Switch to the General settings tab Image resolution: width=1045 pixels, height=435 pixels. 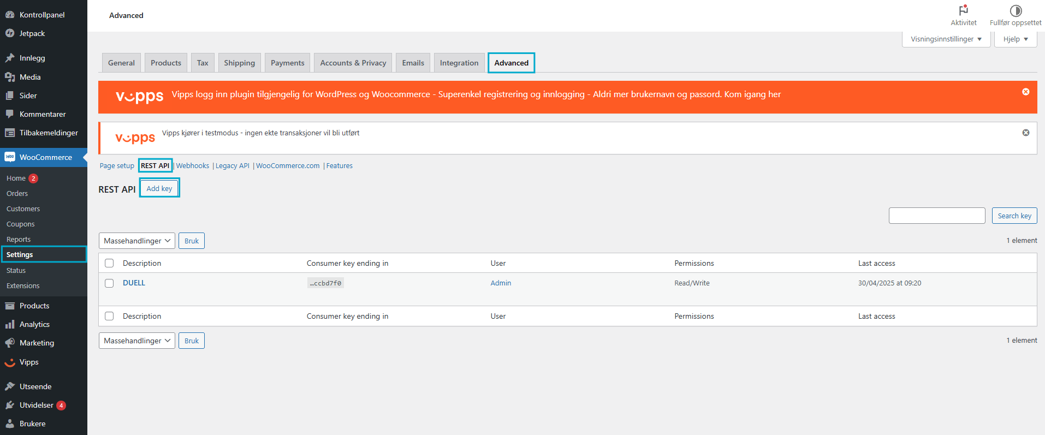[x=121, y=63]
